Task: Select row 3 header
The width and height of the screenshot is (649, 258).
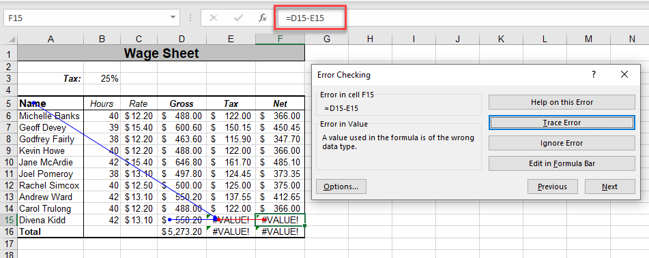Action: coord(9,78)
